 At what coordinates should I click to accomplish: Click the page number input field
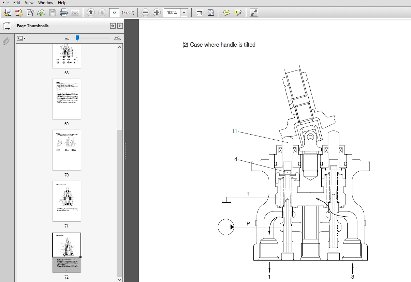point(114,13)
